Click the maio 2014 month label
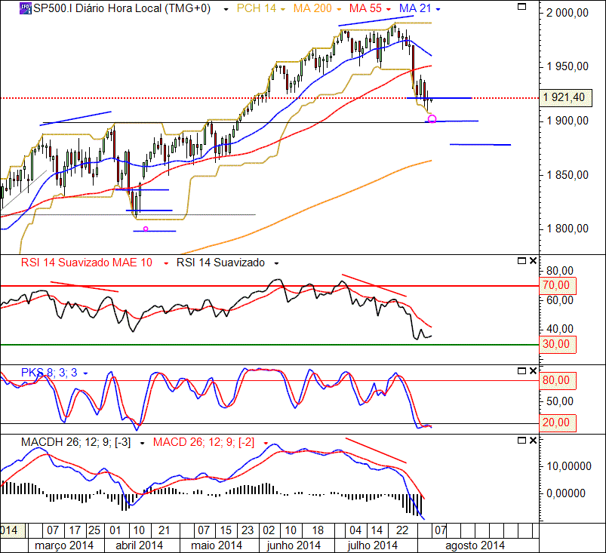This screenshot has height=553, width=606. (x=217, y=545)
